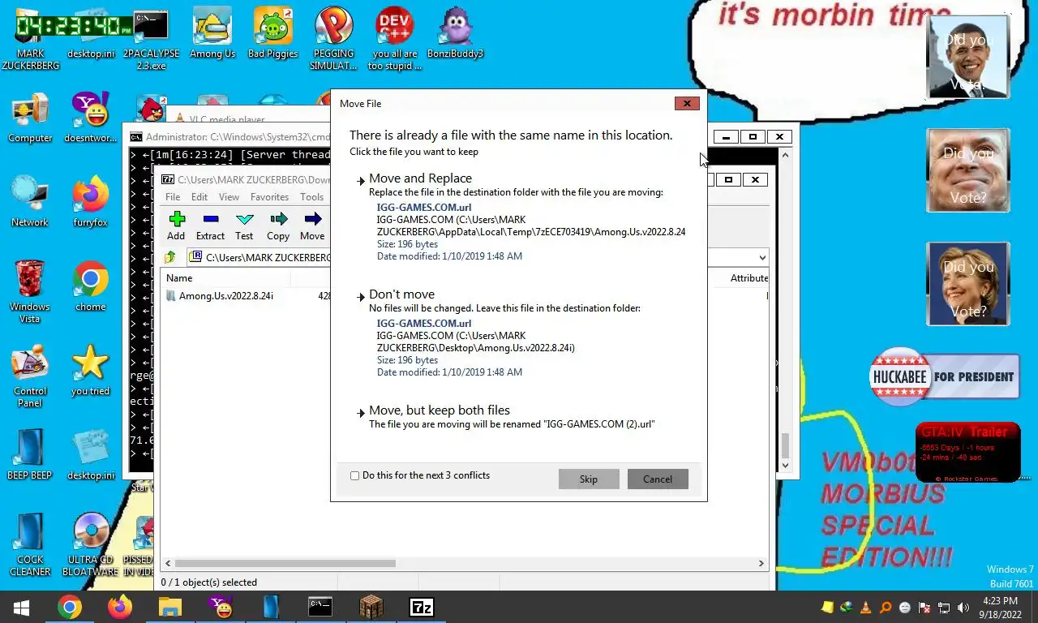
Task: Open the COCK CLEANER desktop icon
Action: 30,545
